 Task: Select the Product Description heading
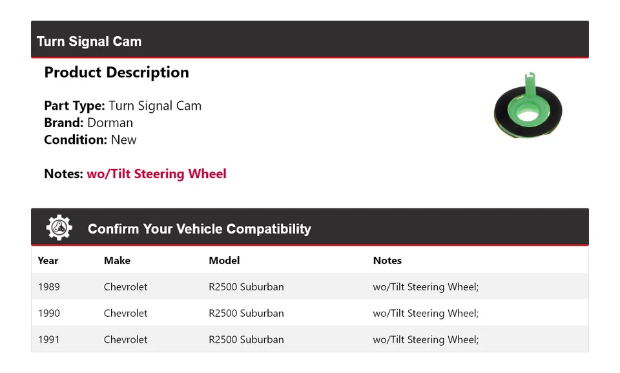(116, 72)
